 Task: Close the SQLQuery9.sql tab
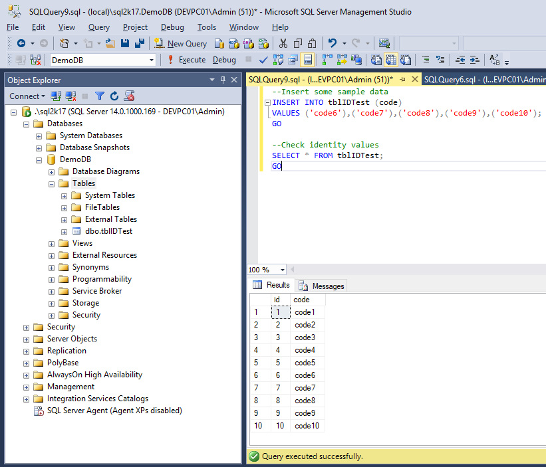(x=415, y=79)
